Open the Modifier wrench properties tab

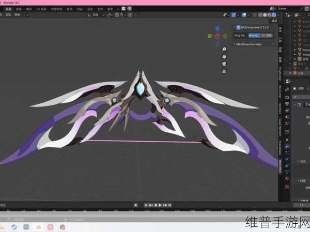tap(287, 147)
